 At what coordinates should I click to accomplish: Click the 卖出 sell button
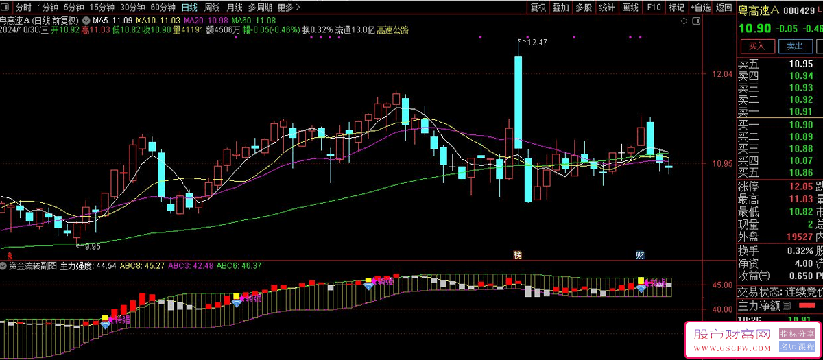[795, 46]
